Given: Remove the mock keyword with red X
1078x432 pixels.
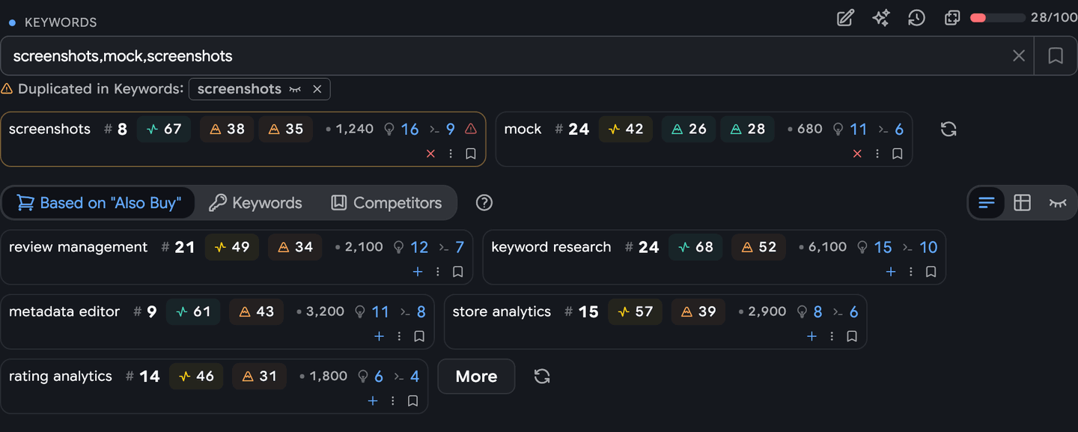Looking at the screenshot, I should 857,153.
